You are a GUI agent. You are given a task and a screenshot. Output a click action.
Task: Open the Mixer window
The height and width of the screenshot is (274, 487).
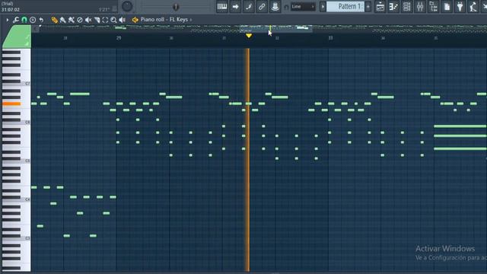pyautogui.click(x=420, y=7)
